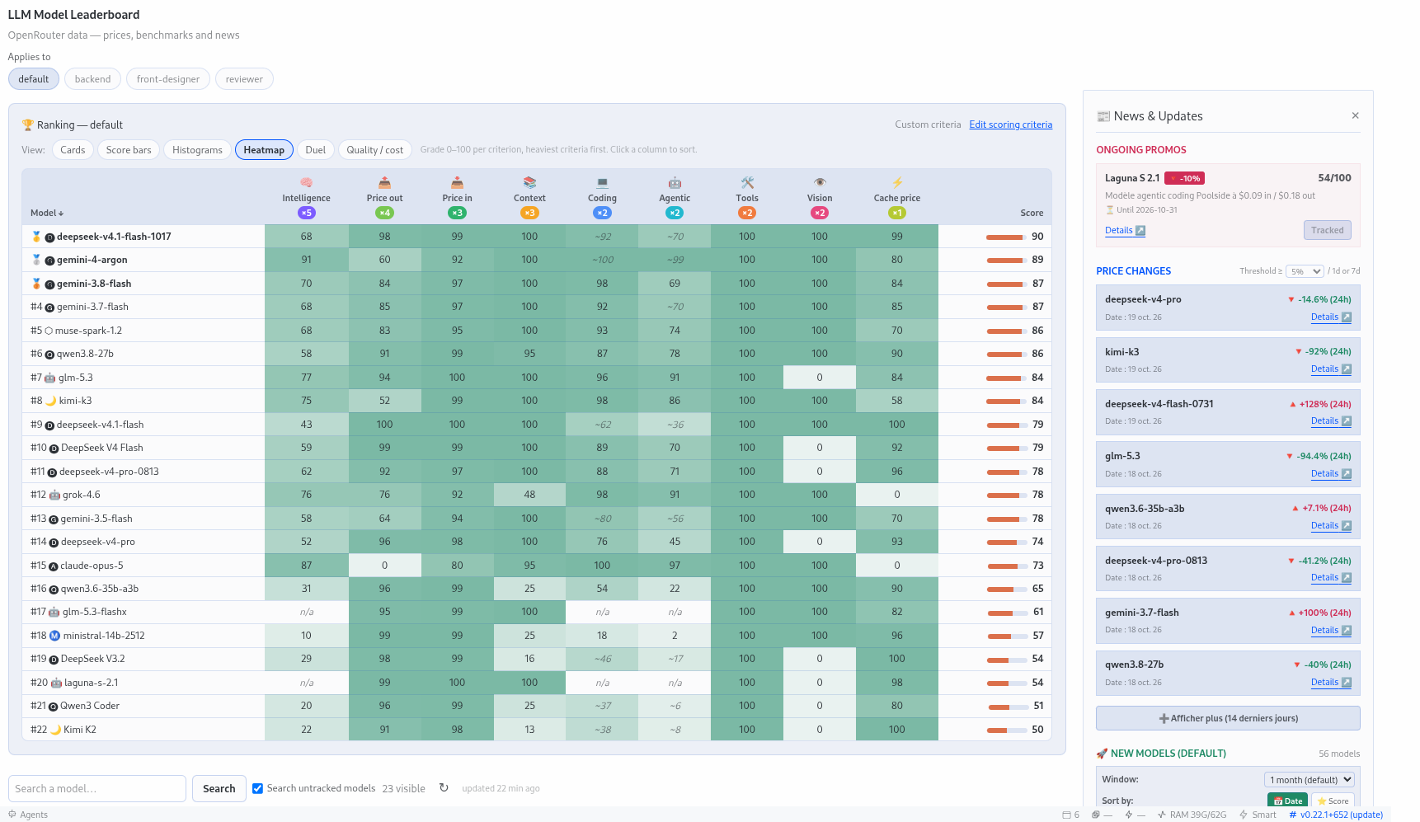Switch to Quality / cost view
This screenshot has width=1420, height=822.
click(x=374, y=149)
